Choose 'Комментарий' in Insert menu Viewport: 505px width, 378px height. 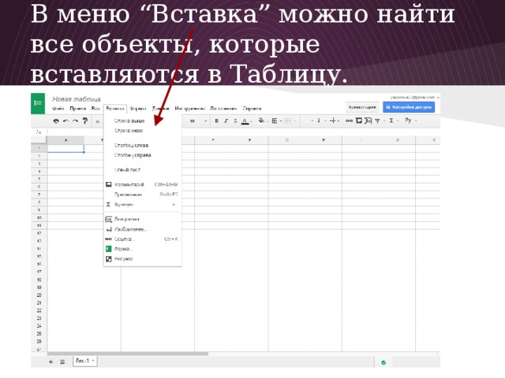tap(143, 184)
